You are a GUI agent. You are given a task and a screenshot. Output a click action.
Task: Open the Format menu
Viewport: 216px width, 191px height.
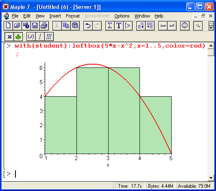click(x=73, y=16)
